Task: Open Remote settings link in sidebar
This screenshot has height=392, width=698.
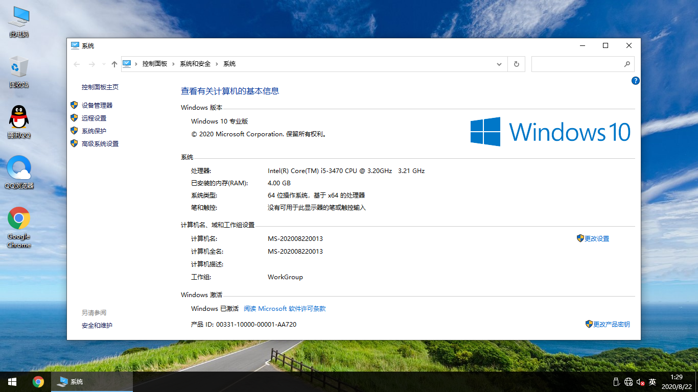Action: pyautogui.click(x=94, y=118)
